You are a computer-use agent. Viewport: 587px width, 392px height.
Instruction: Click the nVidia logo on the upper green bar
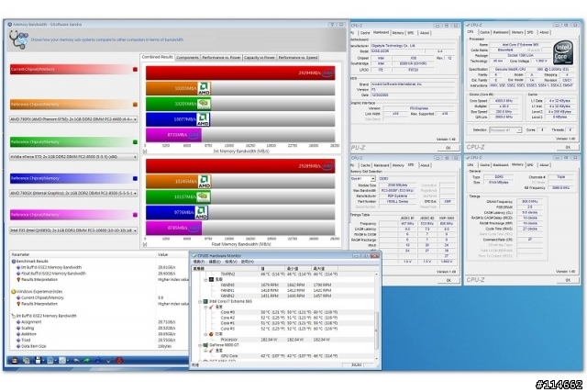(204, 104)
